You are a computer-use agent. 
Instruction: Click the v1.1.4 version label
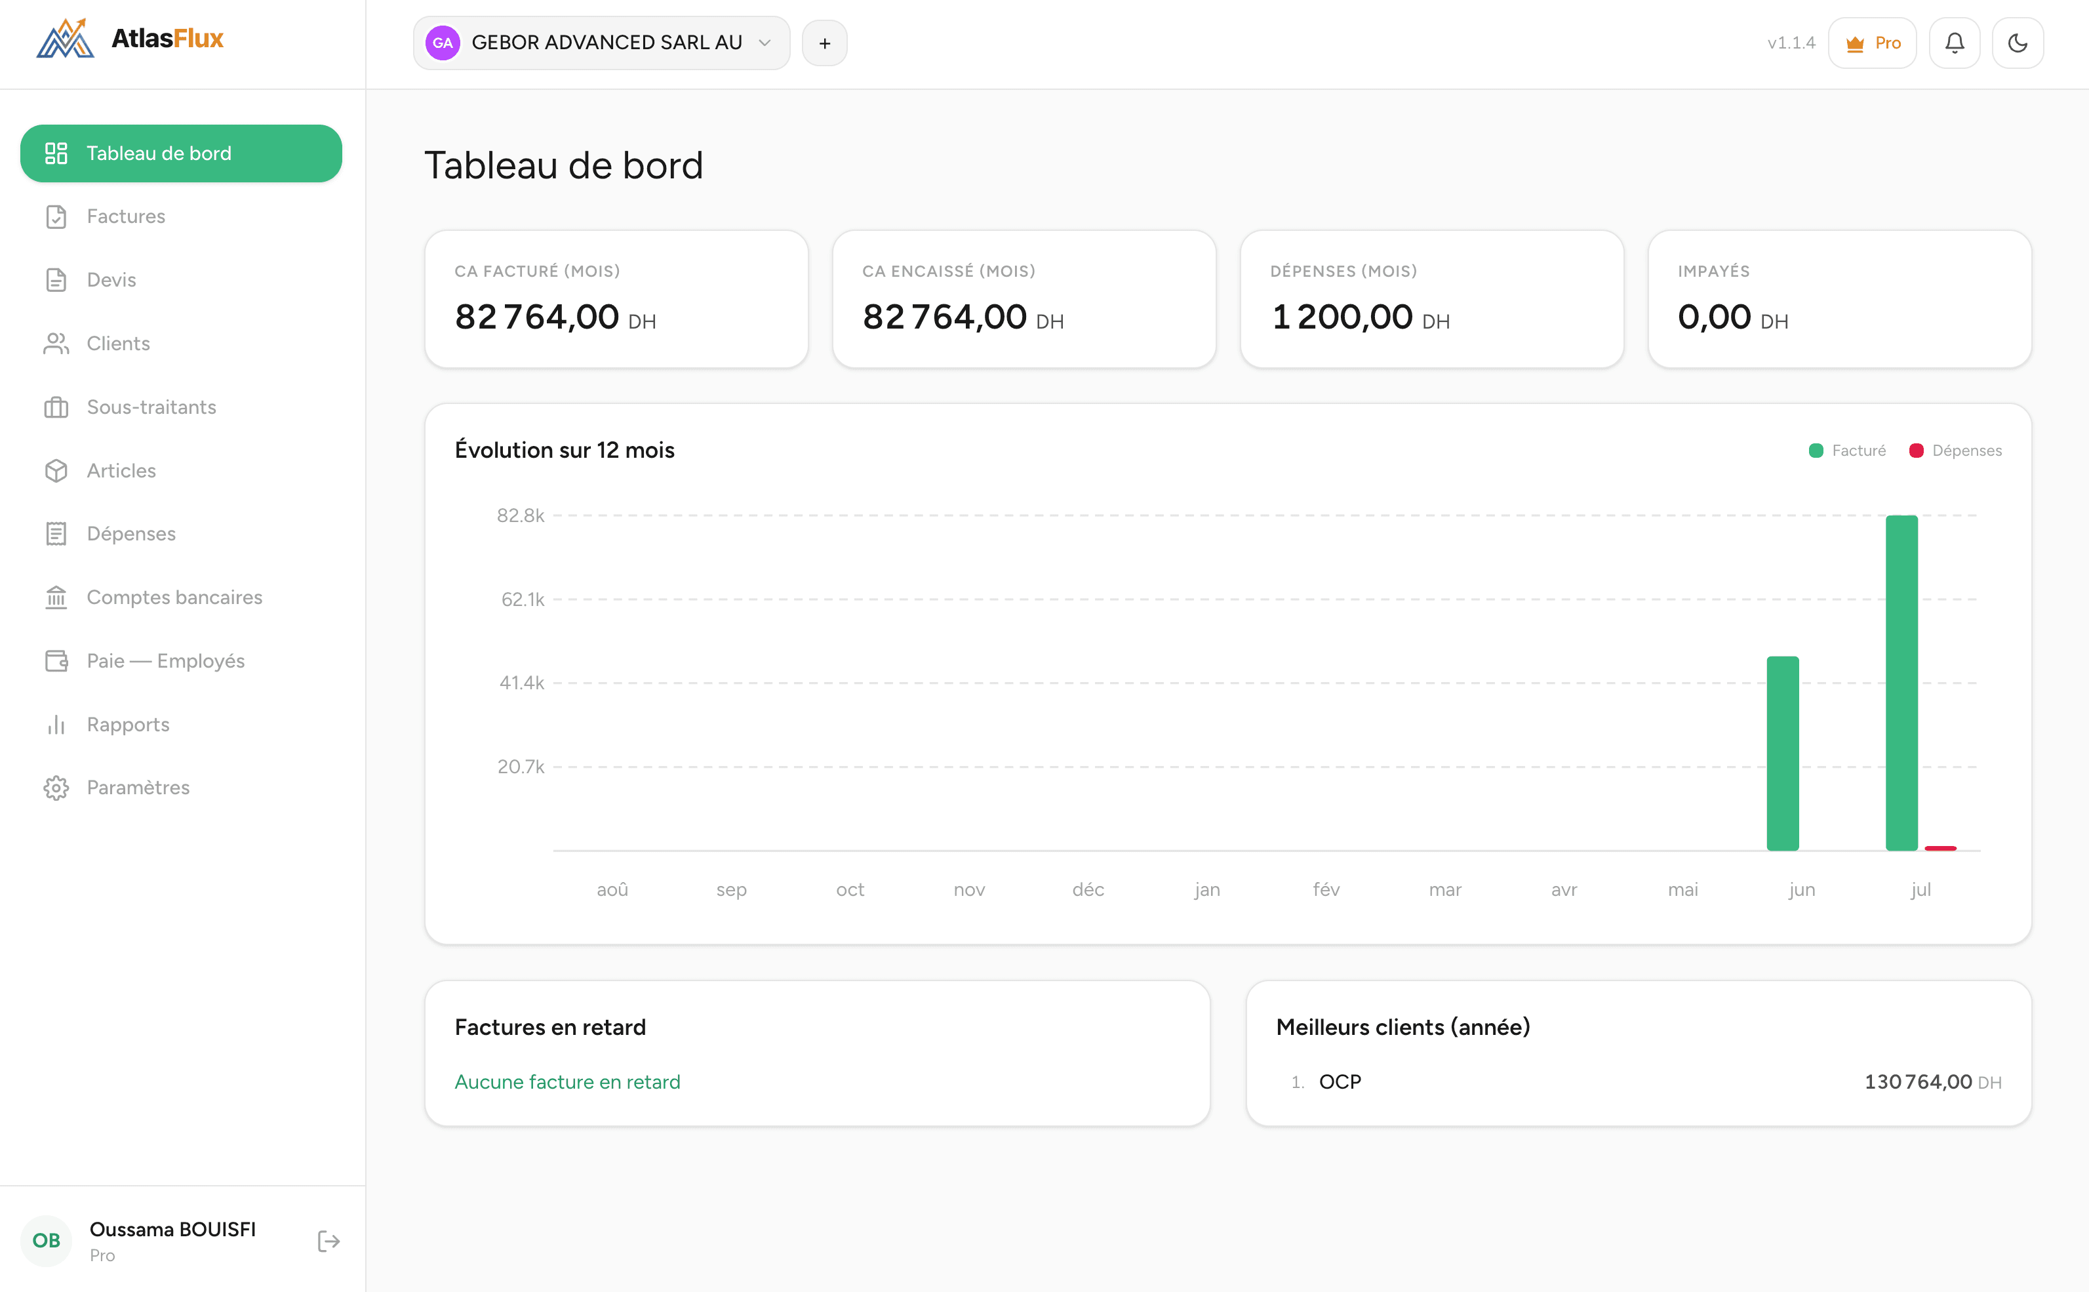point(1791,43)
